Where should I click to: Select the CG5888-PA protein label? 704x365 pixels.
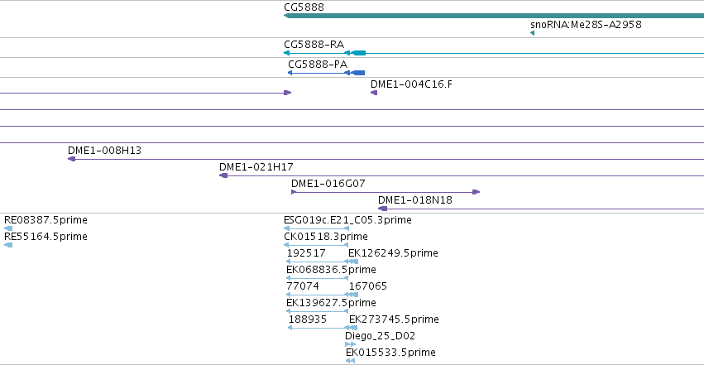318,65
